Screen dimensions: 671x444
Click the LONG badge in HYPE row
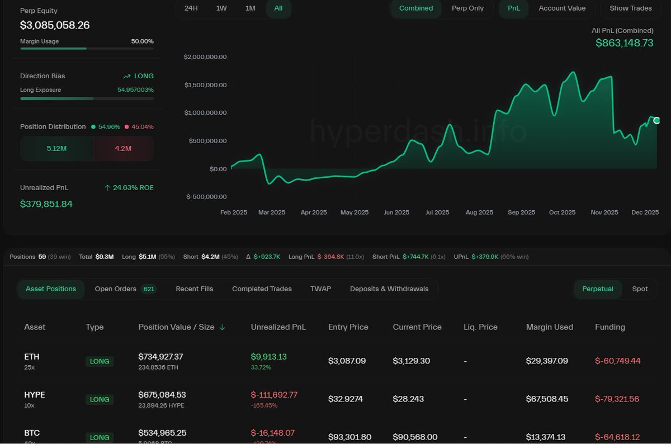(x=100, y=399)
